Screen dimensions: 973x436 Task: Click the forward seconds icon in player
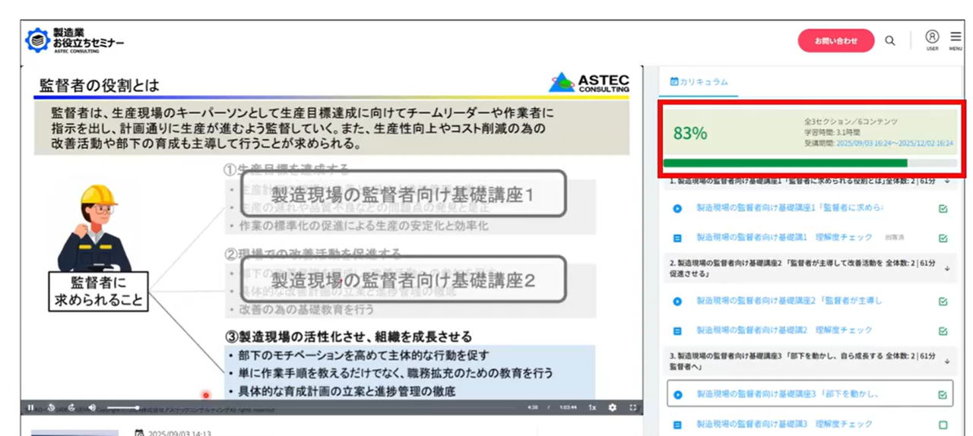[71, 408]
